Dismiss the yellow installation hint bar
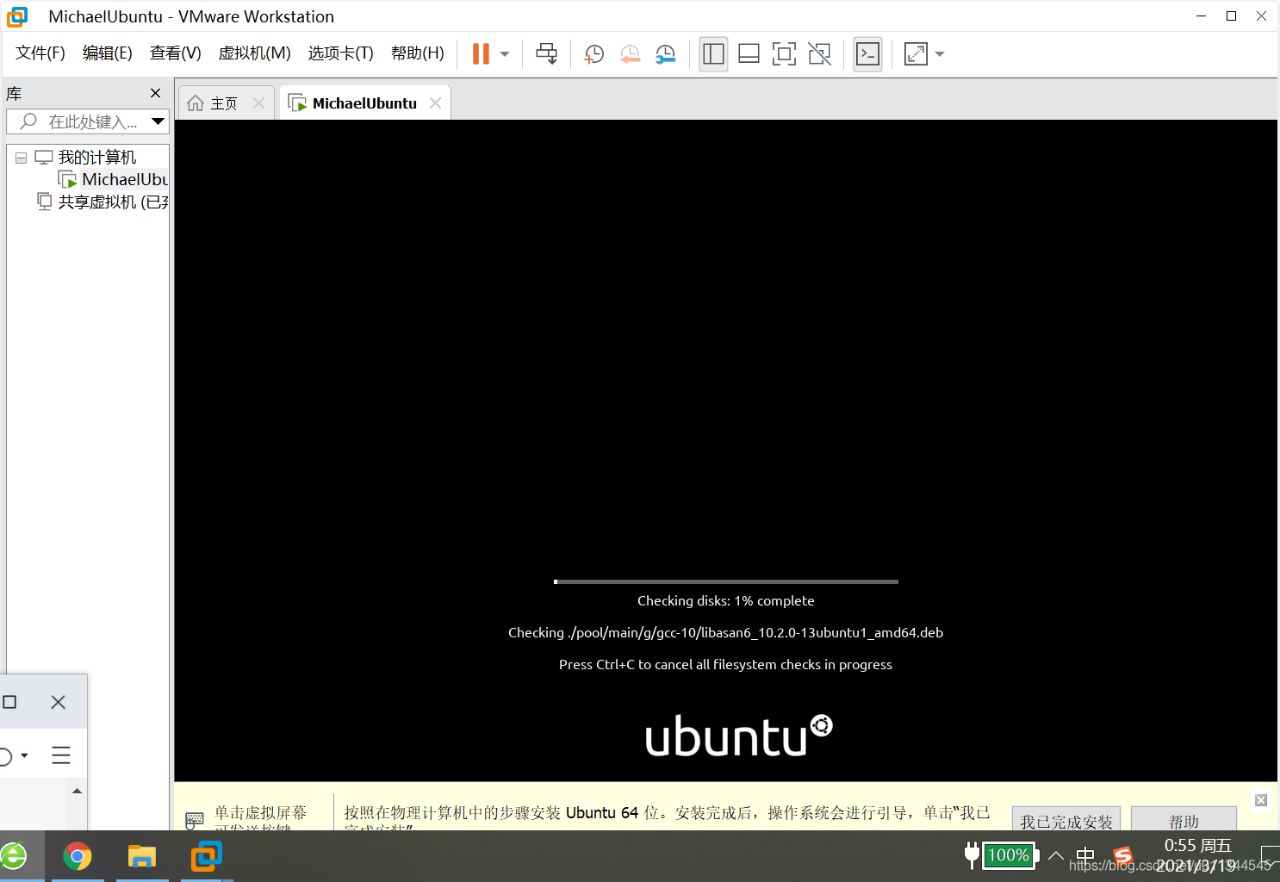The height and width of the screenshot is (882, 1280). click(x=1261, y=800)
